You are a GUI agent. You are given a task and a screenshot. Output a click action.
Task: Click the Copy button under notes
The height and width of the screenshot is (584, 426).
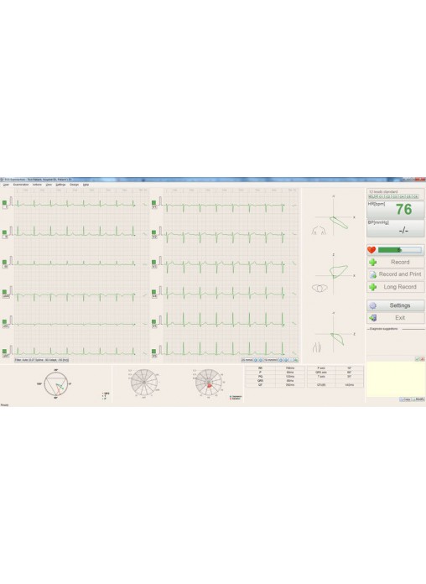[x=406, y=399]
